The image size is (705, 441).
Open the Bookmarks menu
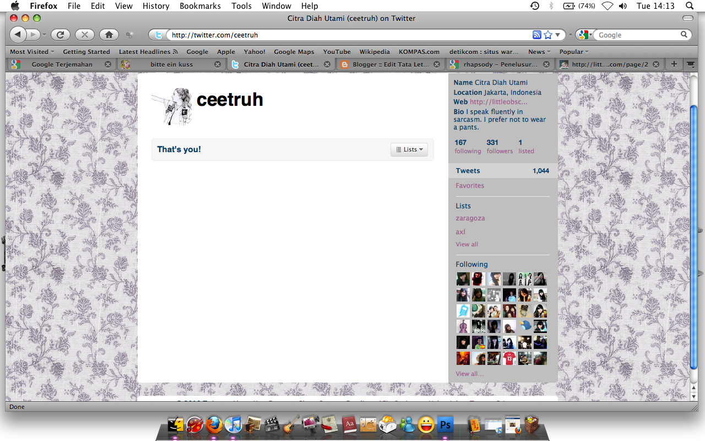200,6
